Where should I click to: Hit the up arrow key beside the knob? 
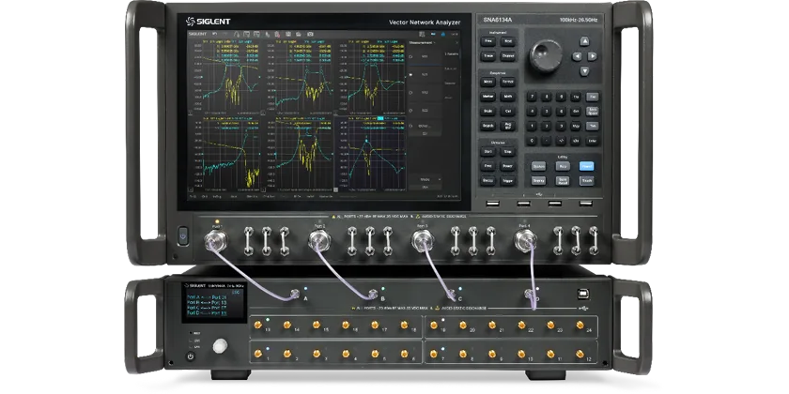pos(584,41)
